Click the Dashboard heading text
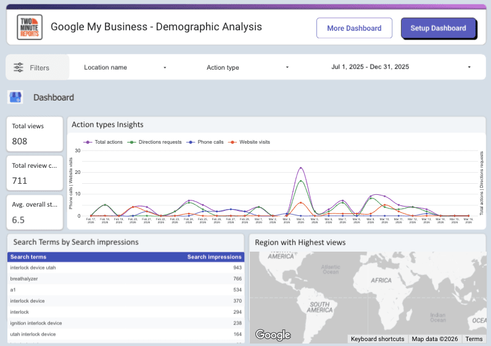The height and width of the screenshot is (346, 491). pos(54,97)
